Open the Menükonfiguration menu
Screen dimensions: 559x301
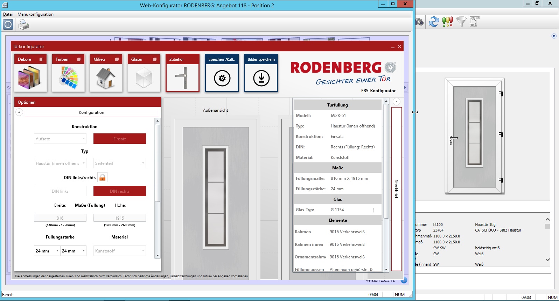click(35, 14)
